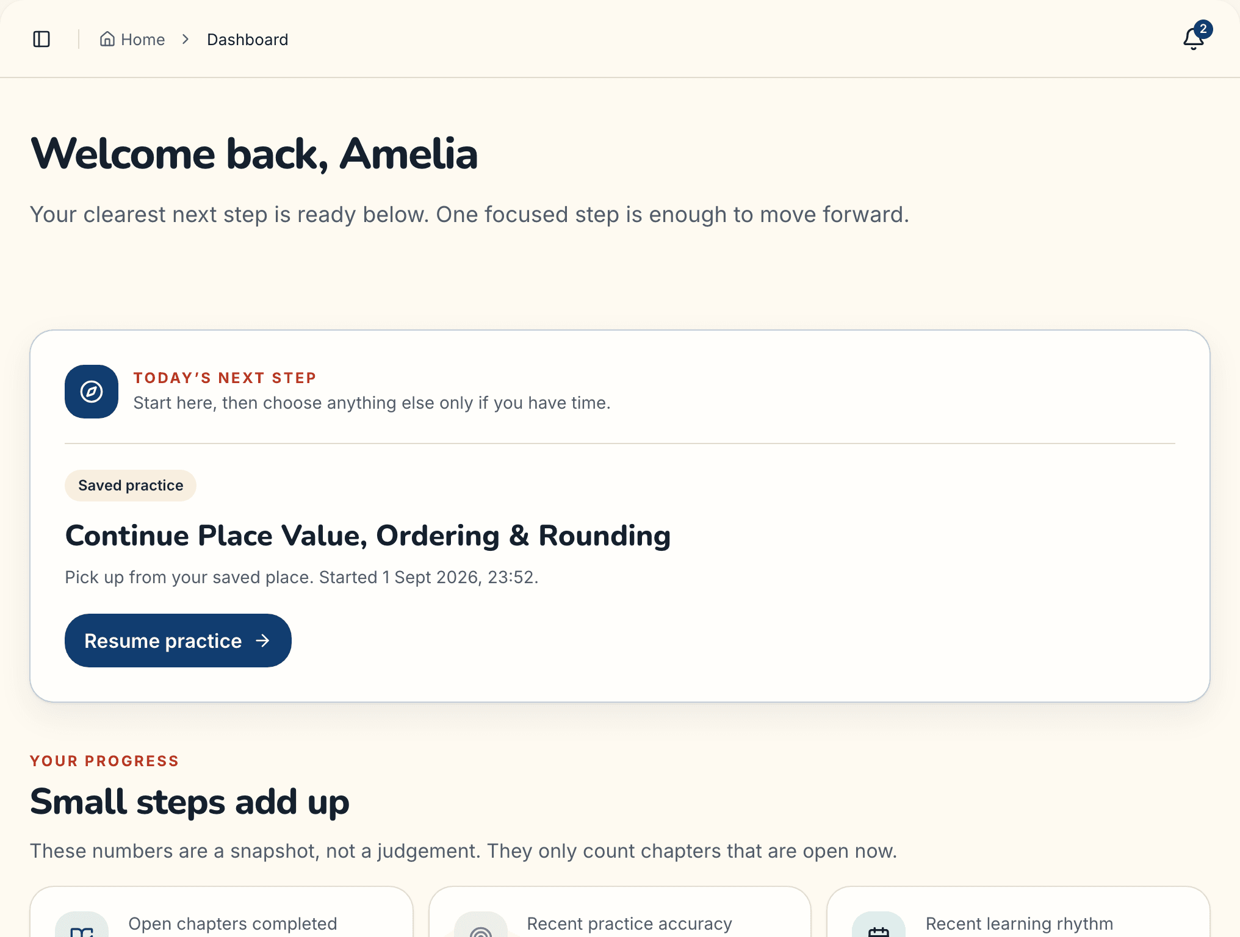Open the Recent practice accuracy card
Image resolution: width=1240 pixels, height=937 pixels.
click(620, 912)
